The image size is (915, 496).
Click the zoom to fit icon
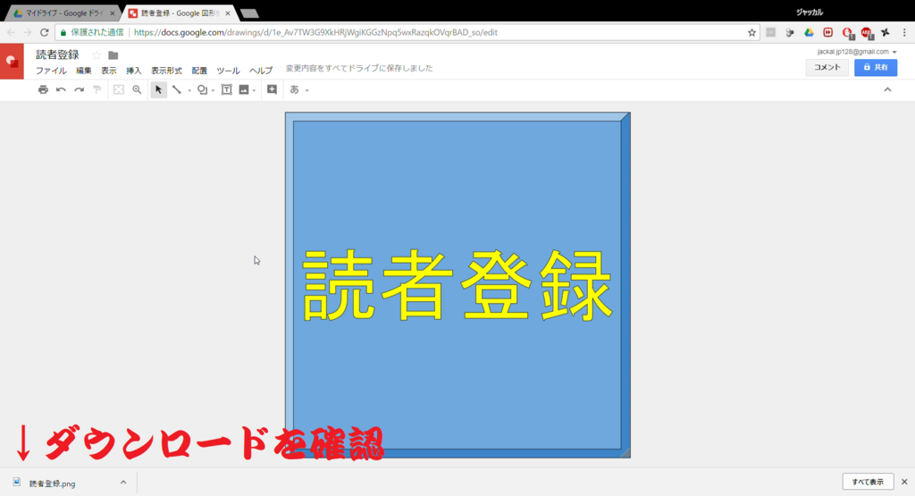pyautogui.click(x=119, y=90)
